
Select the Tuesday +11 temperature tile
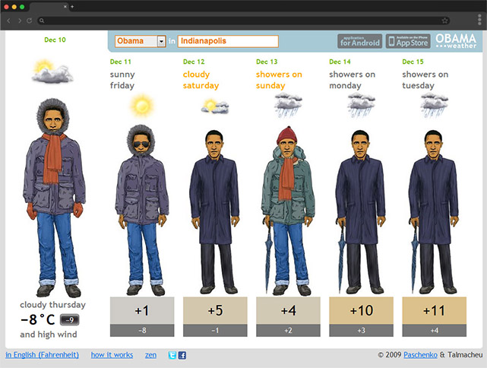(x=435, y=310)
